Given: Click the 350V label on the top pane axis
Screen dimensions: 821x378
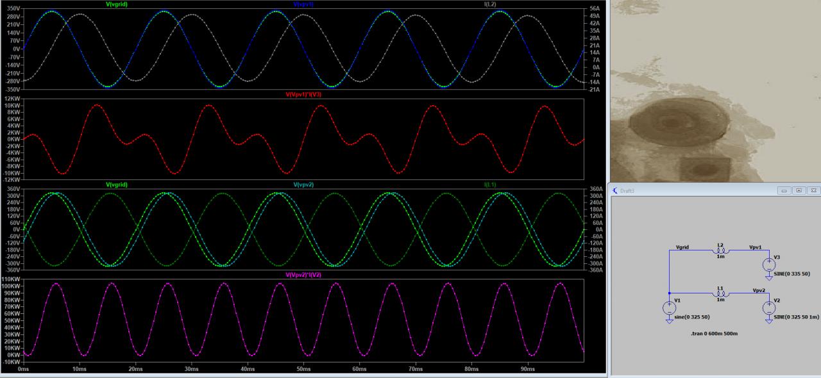Looking at the screenshot, I should (14, 8).
